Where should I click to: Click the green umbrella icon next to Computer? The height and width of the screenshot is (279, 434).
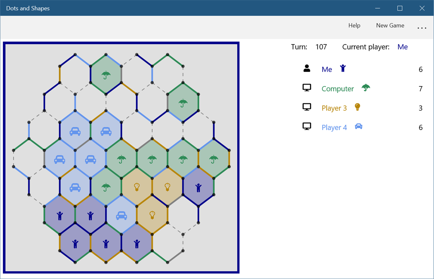click(x=365, y=88)
